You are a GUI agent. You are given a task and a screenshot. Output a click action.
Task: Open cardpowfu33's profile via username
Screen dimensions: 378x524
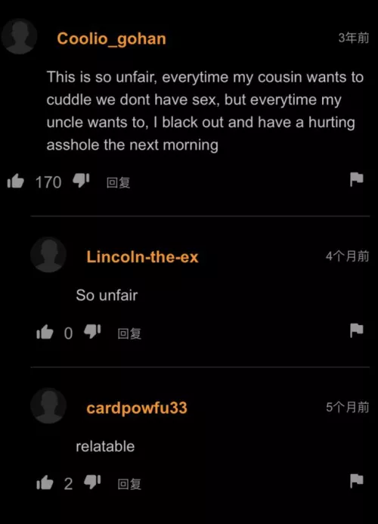(137, 408)
